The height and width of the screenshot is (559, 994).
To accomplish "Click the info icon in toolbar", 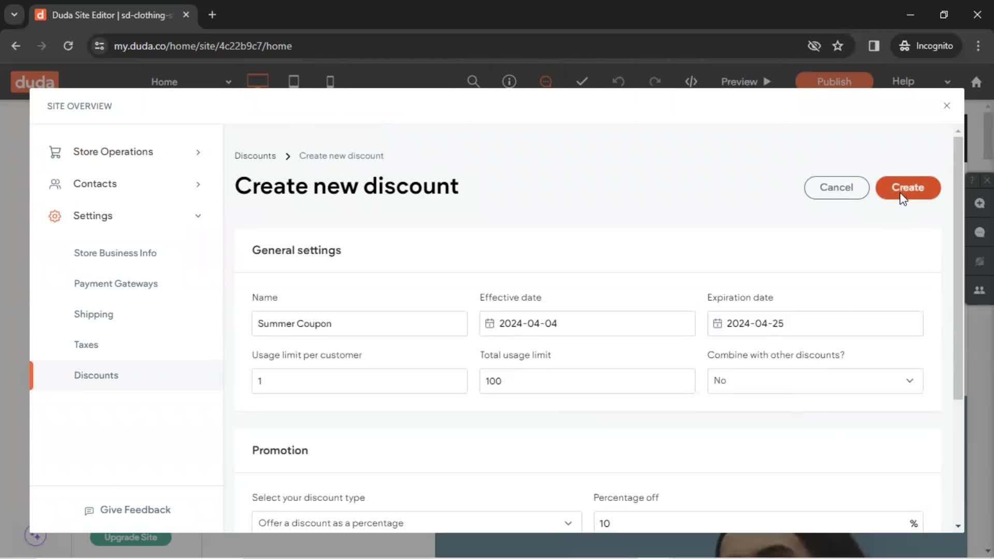I will tap(509, 81).
